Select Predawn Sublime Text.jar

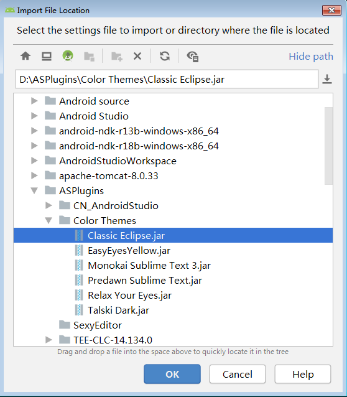coord(145,281)
